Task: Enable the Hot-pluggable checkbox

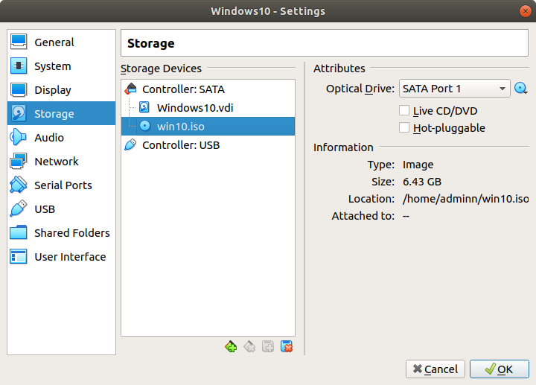Action: coord(404,127)
